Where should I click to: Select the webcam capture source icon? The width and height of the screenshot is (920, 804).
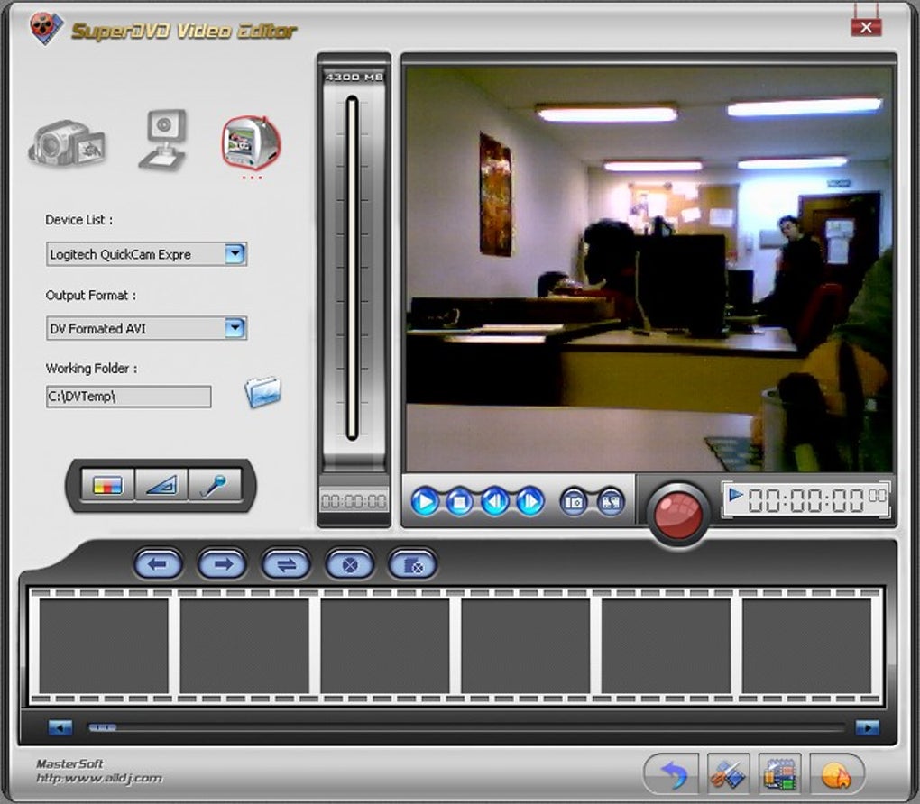163,140
